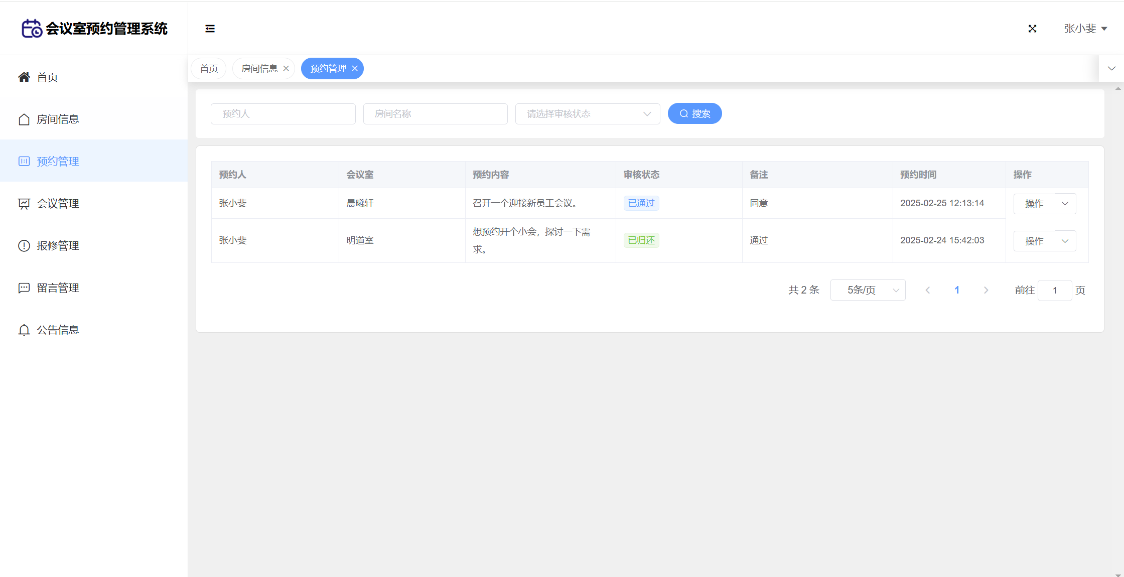Collapse sidebar with hamburger menu icon
This screenshot has width=1124, height=577.
coord(210,29)
